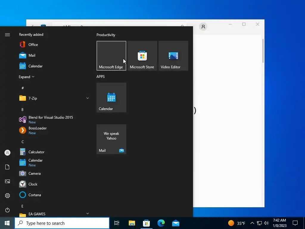Open File Explorer from taskbar

pyautogui.click(x=132, y=223)
